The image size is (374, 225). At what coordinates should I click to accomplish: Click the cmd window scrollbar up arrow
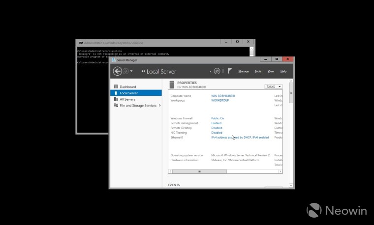[251, 49]
